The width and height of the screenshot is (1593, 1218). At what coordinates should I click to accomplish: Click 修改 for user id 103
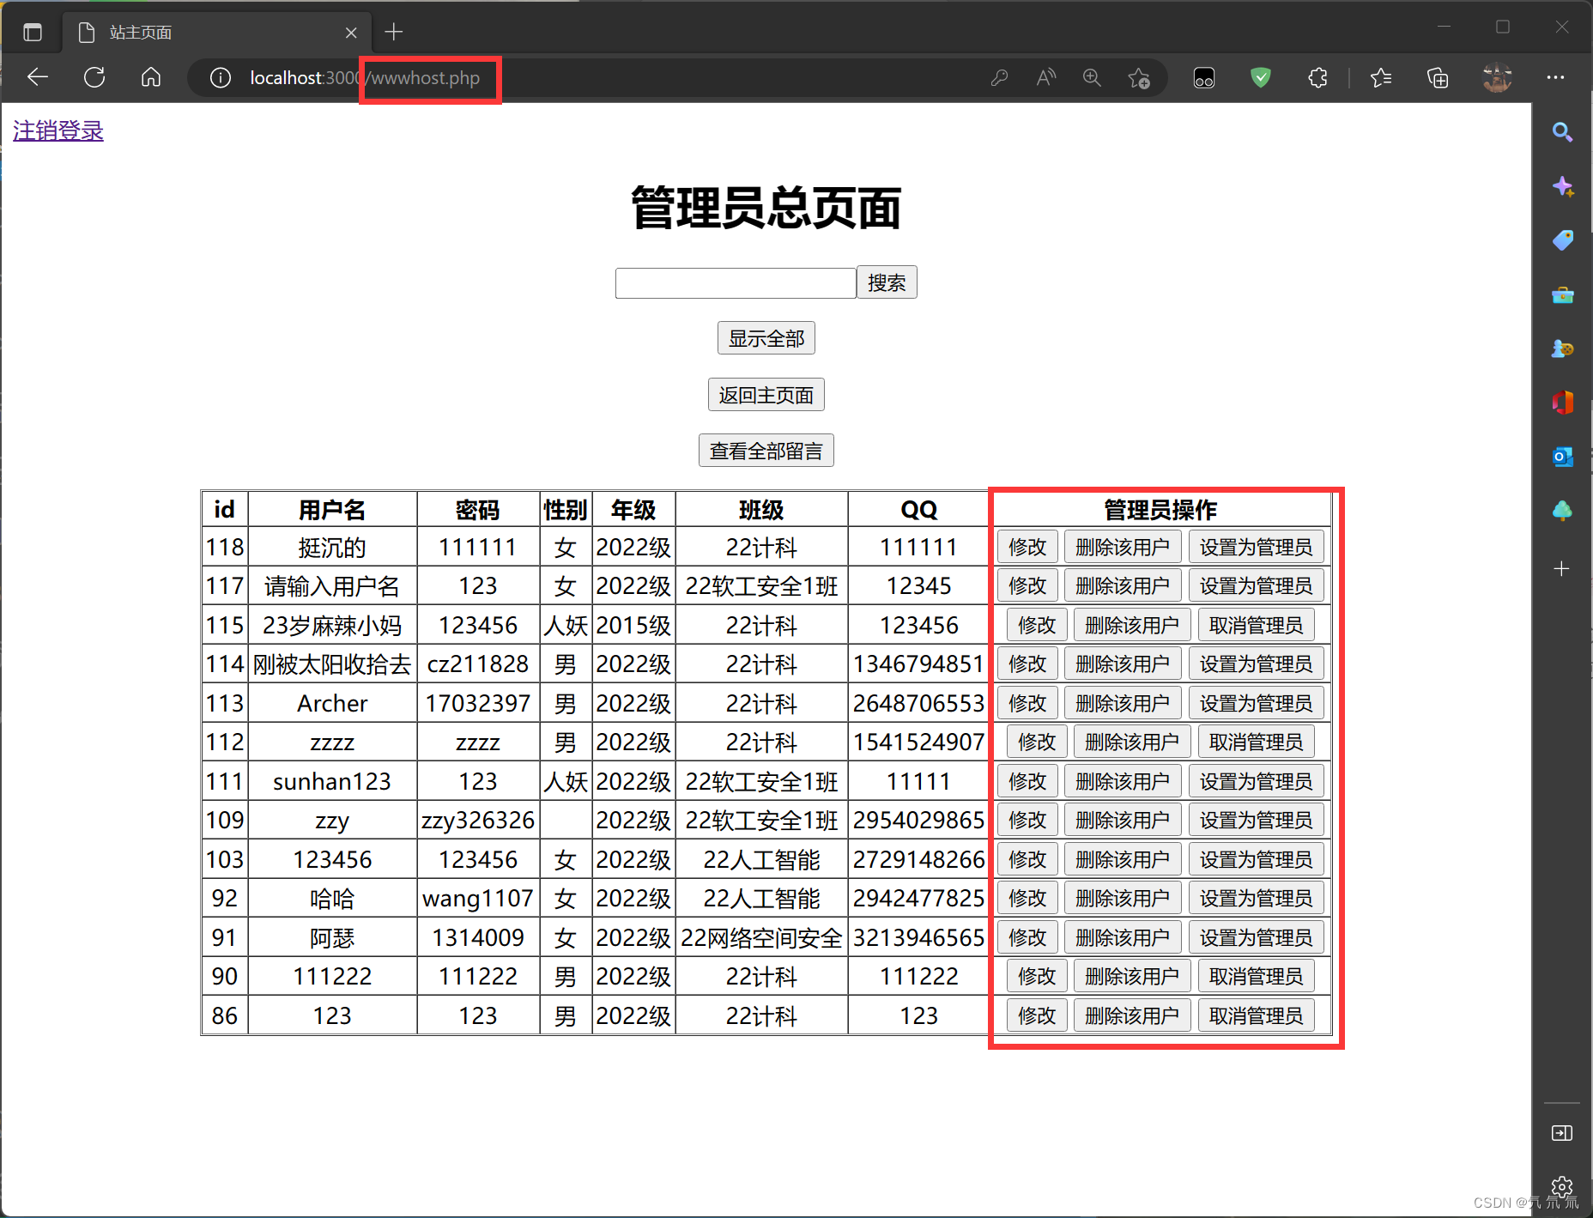pos(1027,859)
